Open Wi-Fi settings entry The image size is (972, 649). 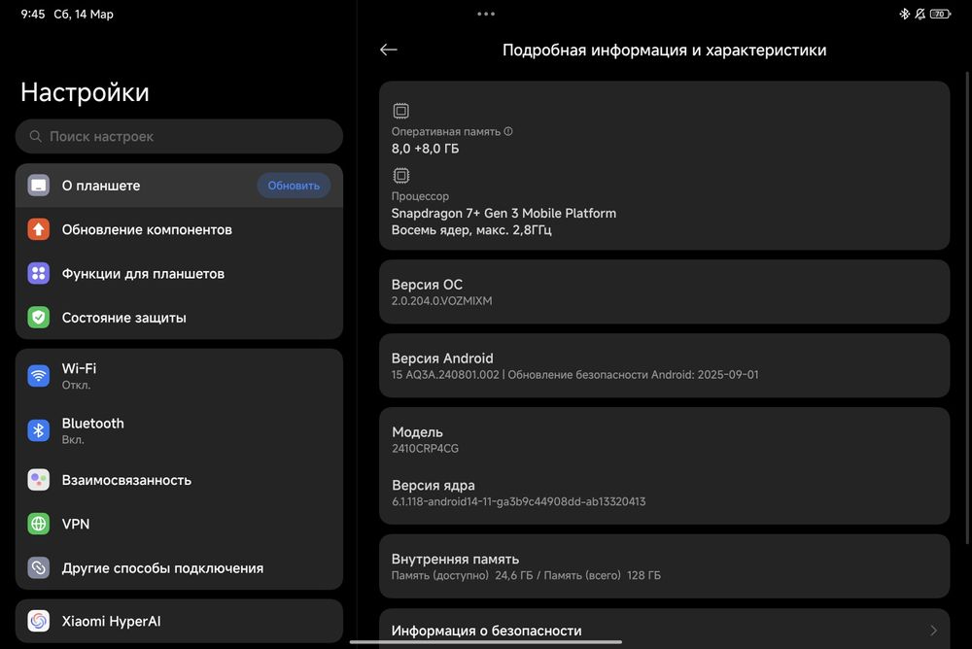click(x=179, y=376)
